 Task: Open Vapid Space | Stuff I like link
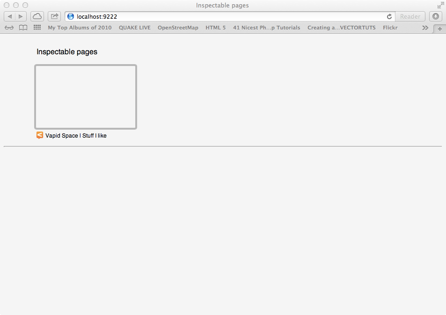coord(76,136)
